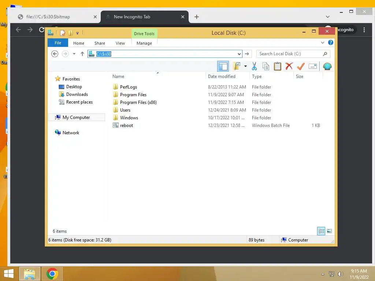375x281 pixels.
Task: Open the File ribbon tab
Action: click(x=58, y=43)
